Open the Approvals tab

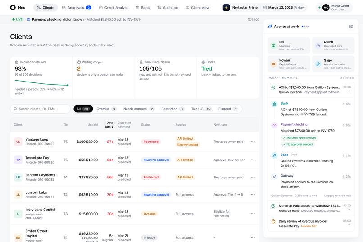tap(76, 8)
